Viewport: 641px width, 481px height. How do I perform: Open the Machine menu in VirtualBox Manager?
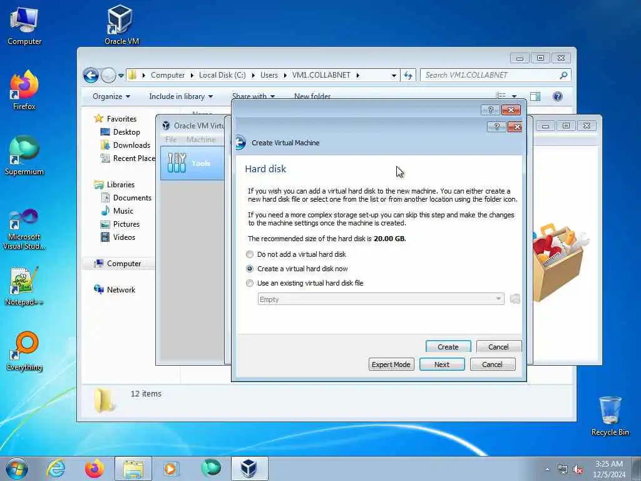click(x=201, y=140)
